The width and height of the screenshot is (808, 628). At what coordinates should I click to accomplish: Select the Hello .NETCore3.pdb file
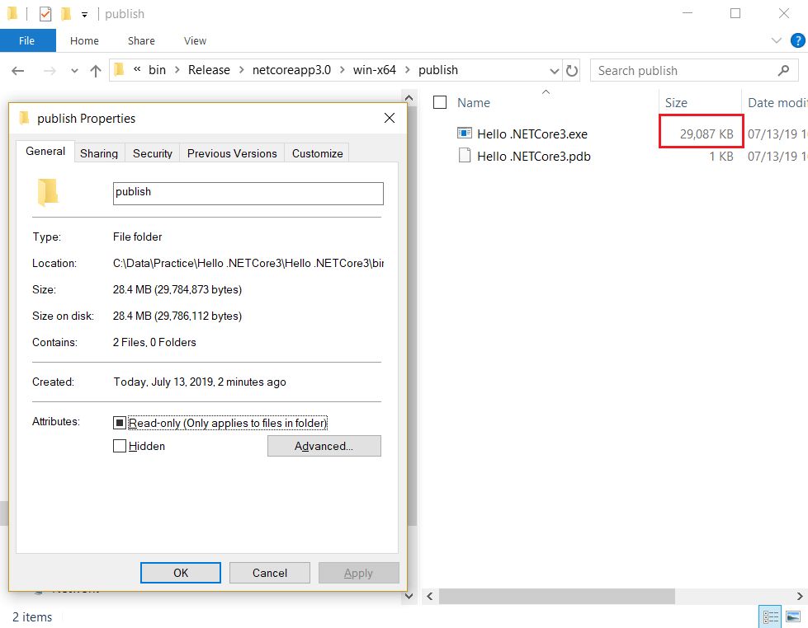tap(533, 156)
